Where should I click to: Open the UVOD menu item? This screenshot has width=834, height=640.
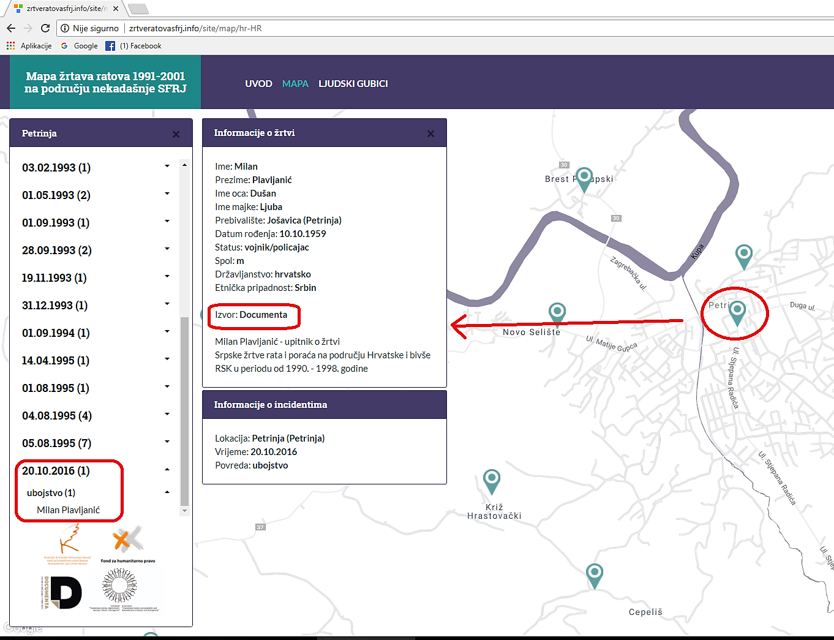[258, 84]
